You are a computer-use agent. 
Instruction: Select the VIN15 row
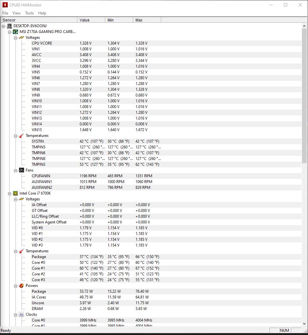coord(166,130)
